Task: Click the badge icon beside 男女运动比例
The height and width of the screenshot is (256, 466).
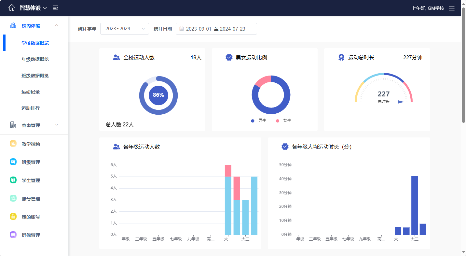Action: coord(229,57)
